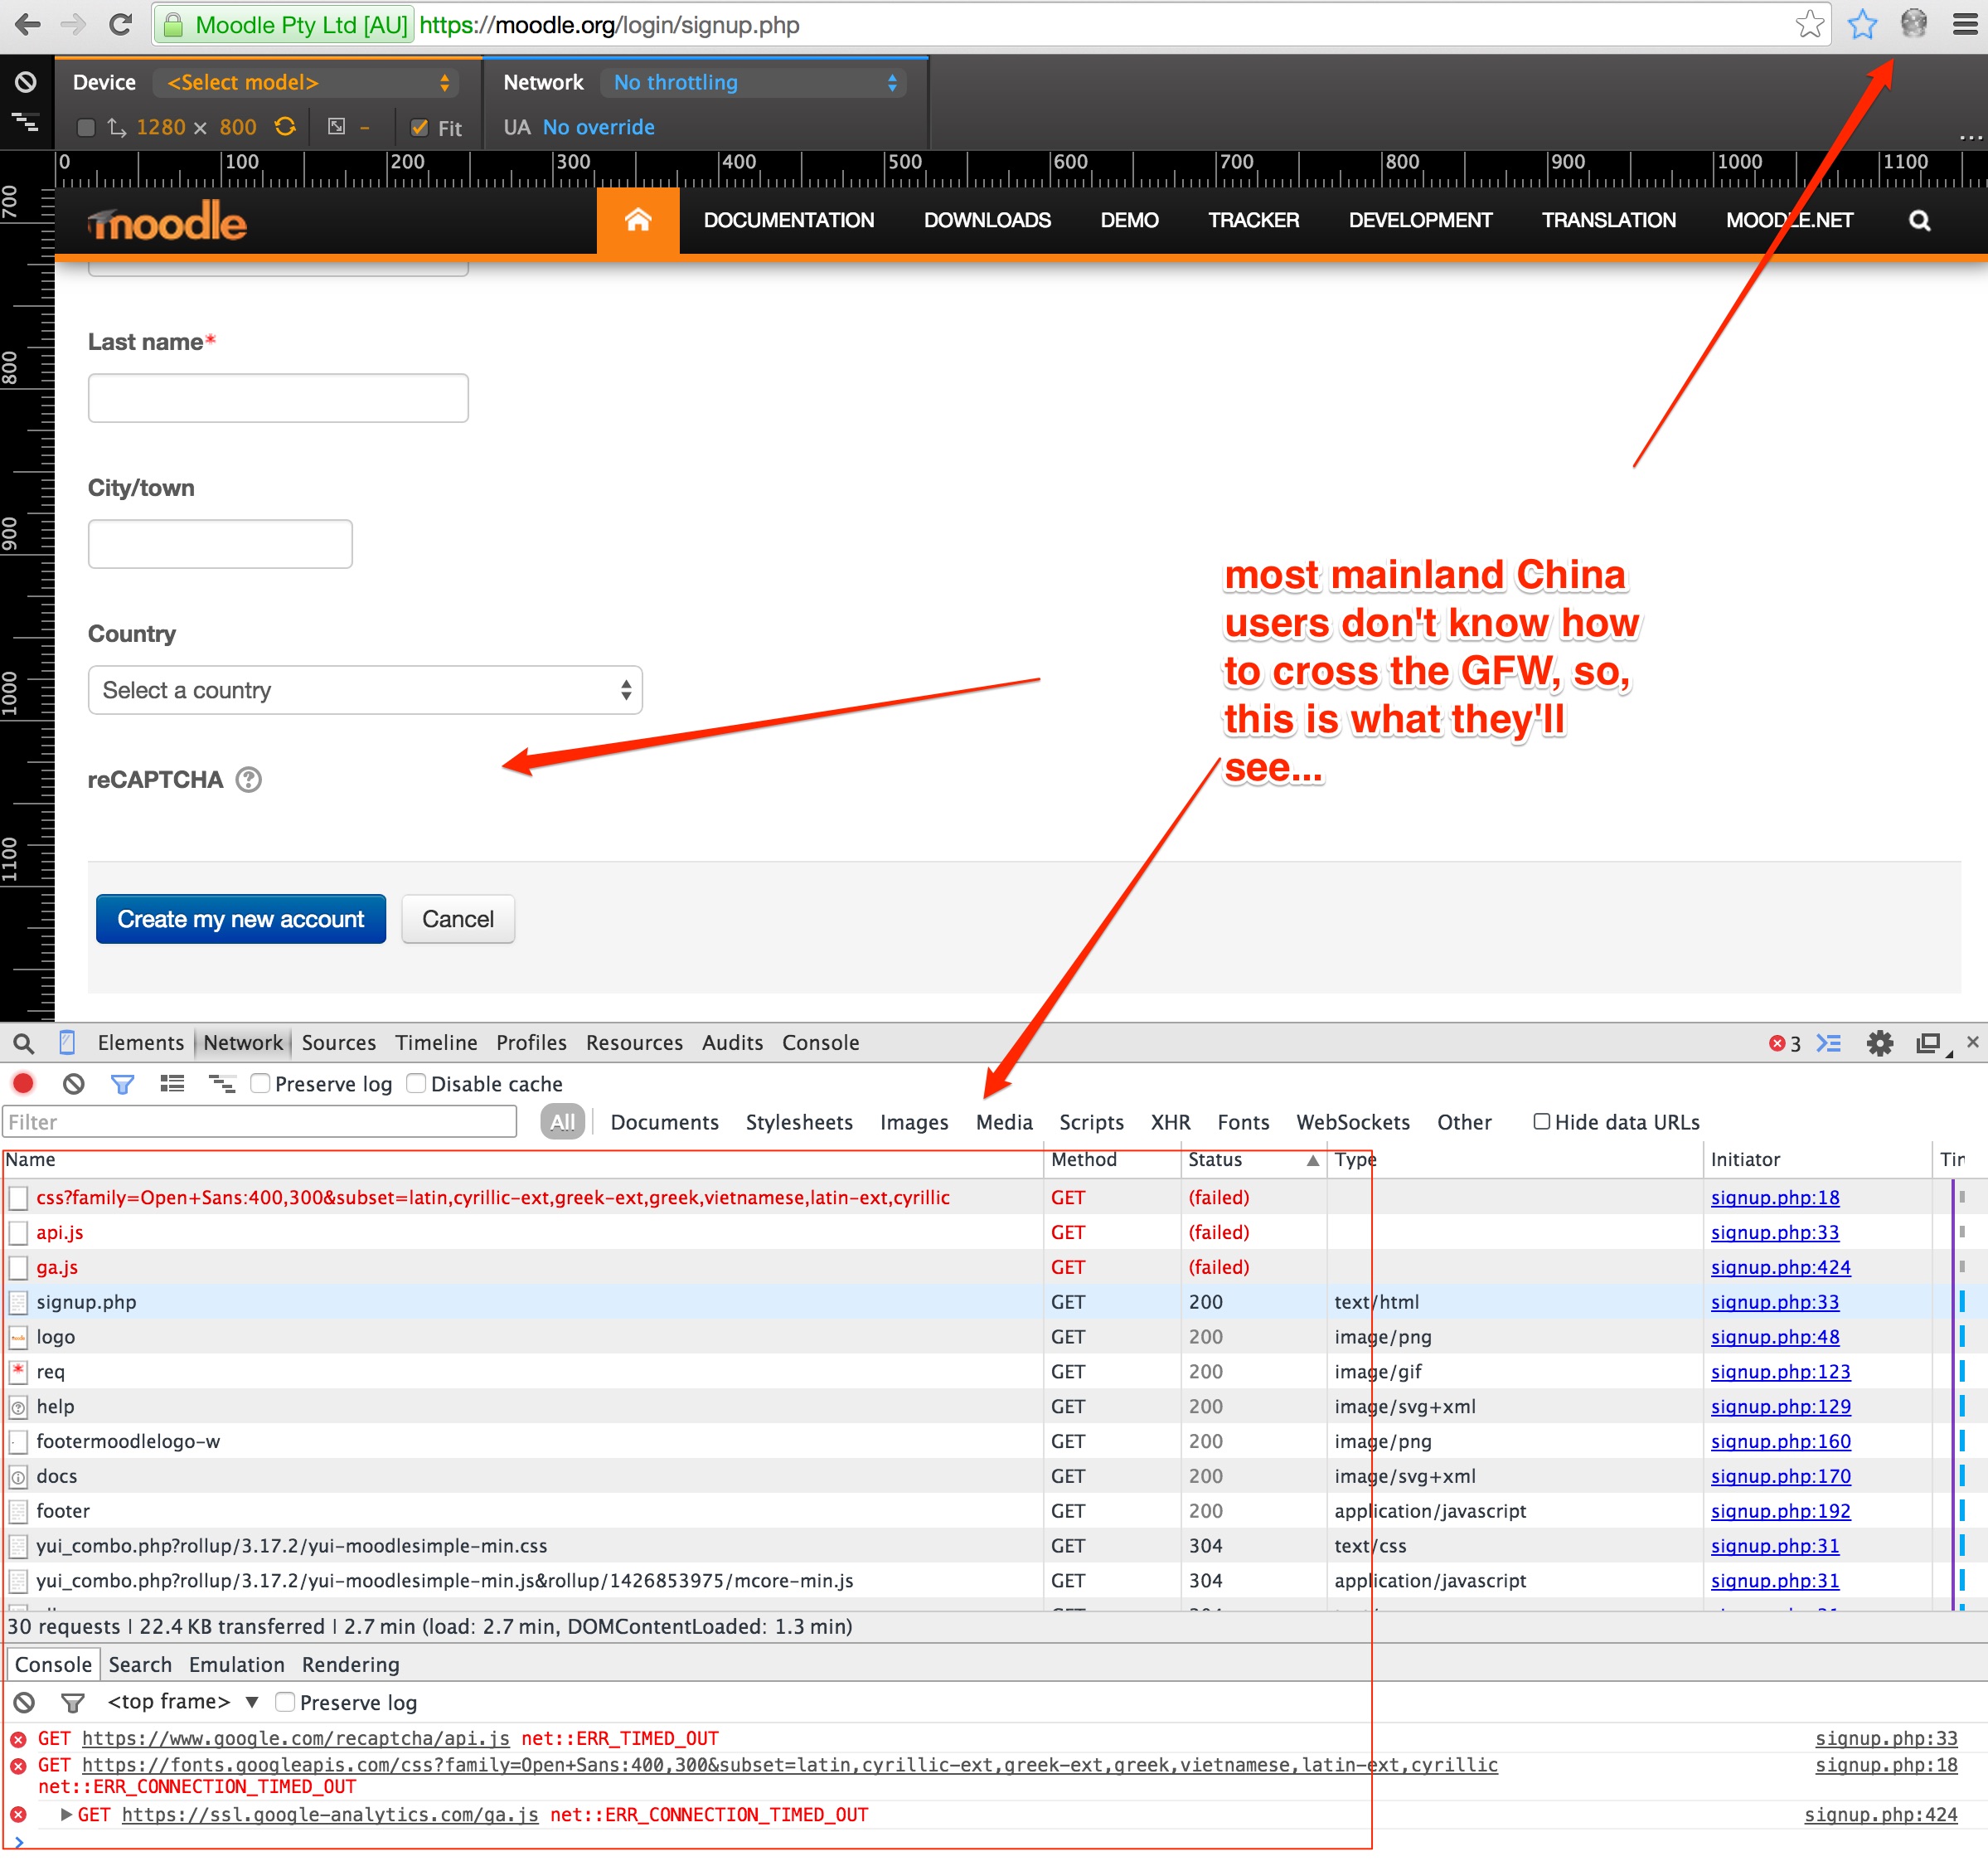The image size is (1988, 1871).
Task: Filter requests by XHR
Action: pos(1170,1121)
